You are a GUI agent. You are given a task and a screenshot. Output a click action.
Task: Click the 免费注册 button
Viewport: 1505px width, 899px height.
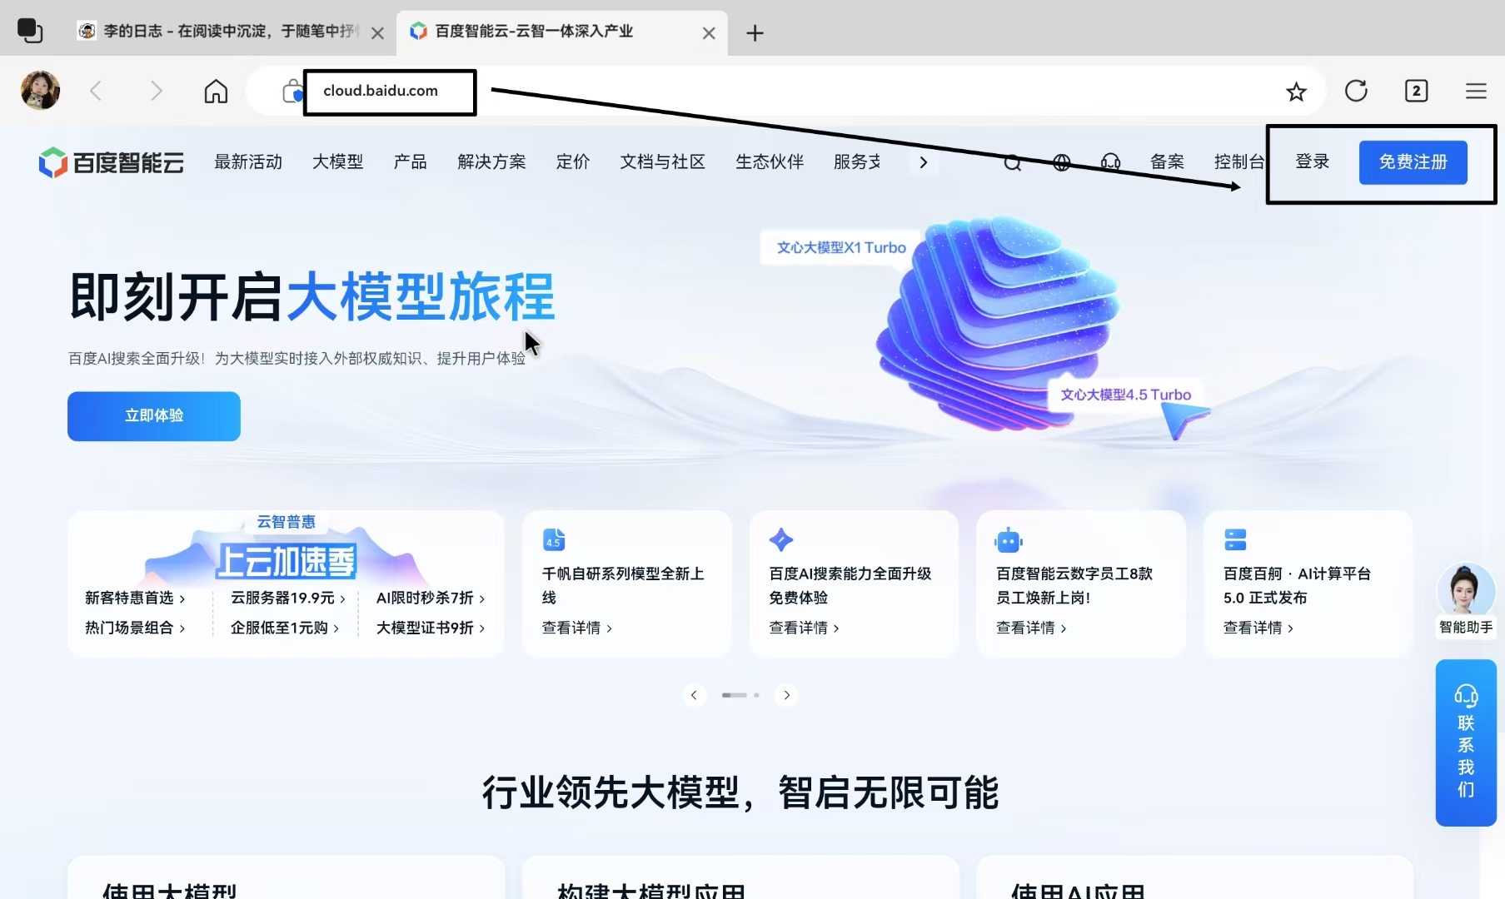1413,162
